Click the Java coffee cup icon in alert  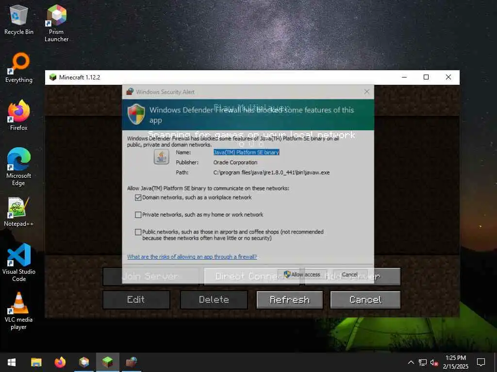click(161, 157)
